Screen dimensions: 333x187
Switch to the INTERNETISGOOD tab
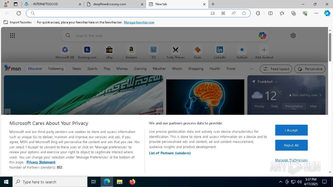pyautogui.click(x=53, y=4)
